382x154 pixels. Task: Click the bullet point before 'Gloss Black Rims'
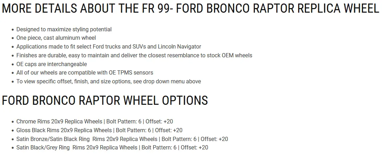[x=13, y=130]
